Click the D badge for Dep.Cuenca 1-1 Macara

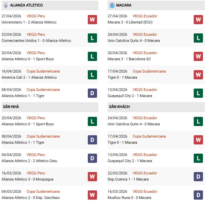(198, 176)
